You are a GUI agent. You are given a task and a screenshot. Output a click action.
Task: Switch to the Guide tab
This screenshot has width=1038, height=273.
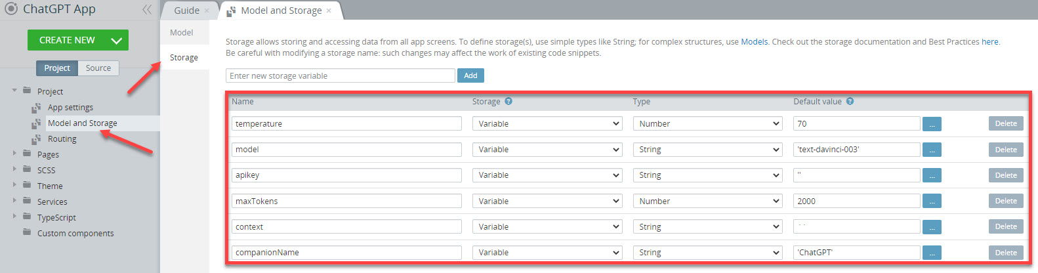coord(187,10)
